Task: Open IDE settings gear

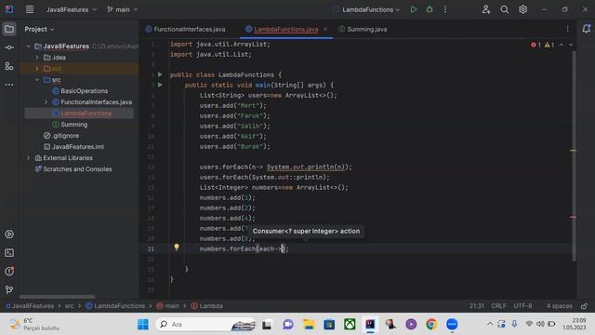Action: (522, 9)
